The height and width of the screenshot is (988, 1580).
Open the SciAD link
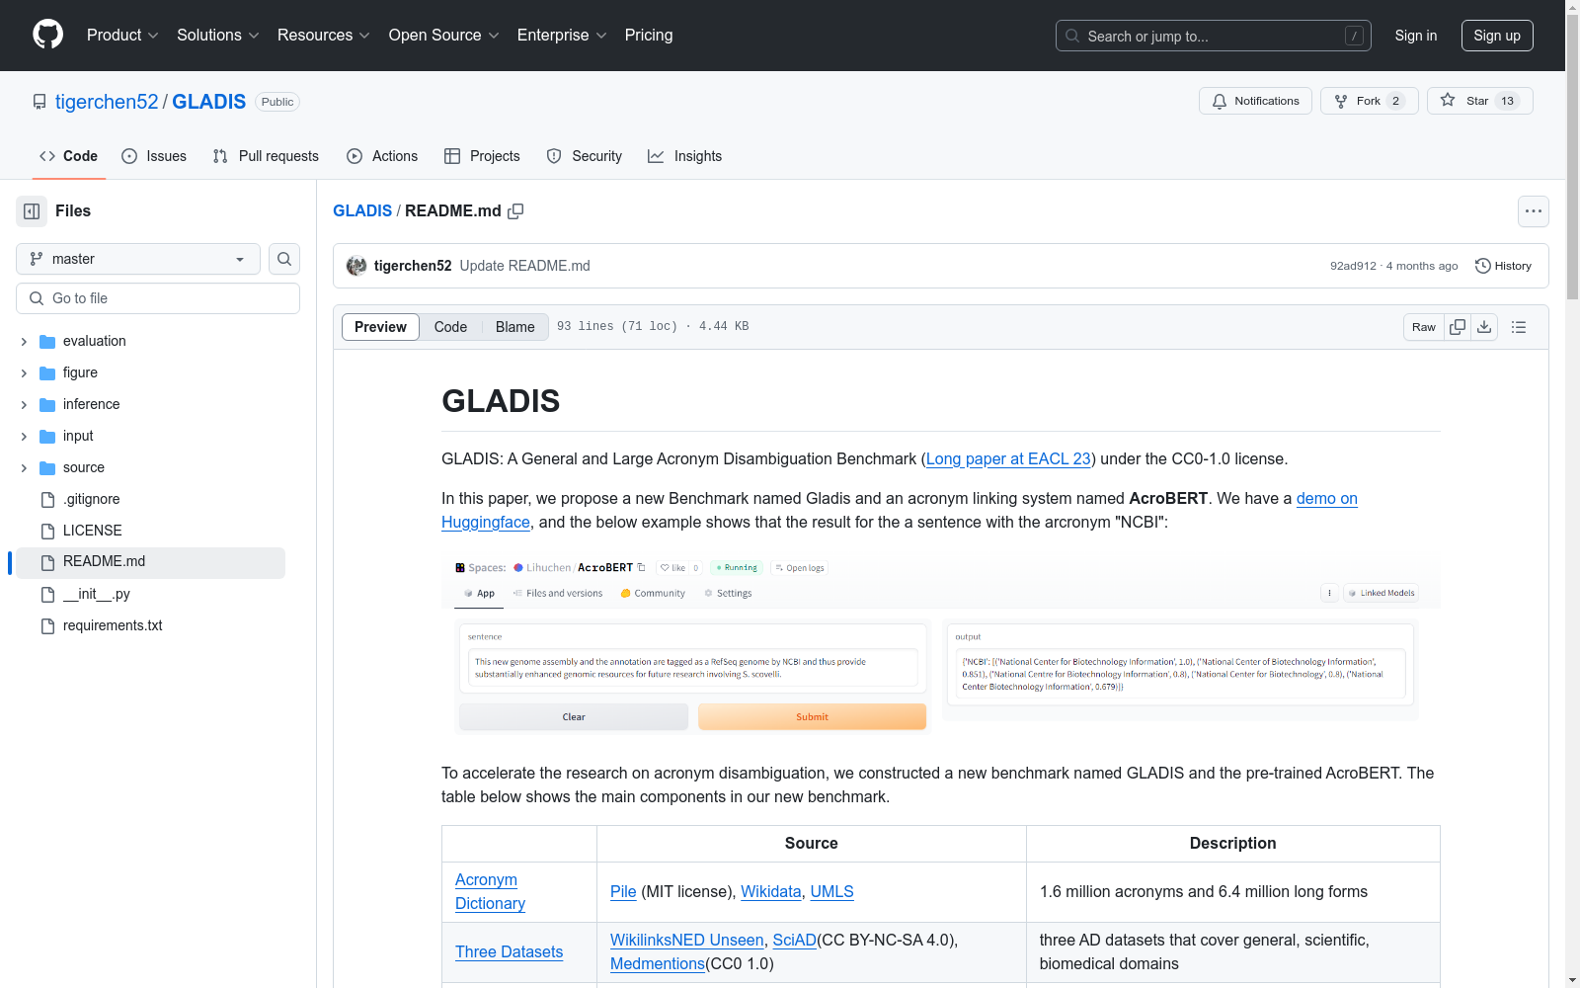pos(794,941)
